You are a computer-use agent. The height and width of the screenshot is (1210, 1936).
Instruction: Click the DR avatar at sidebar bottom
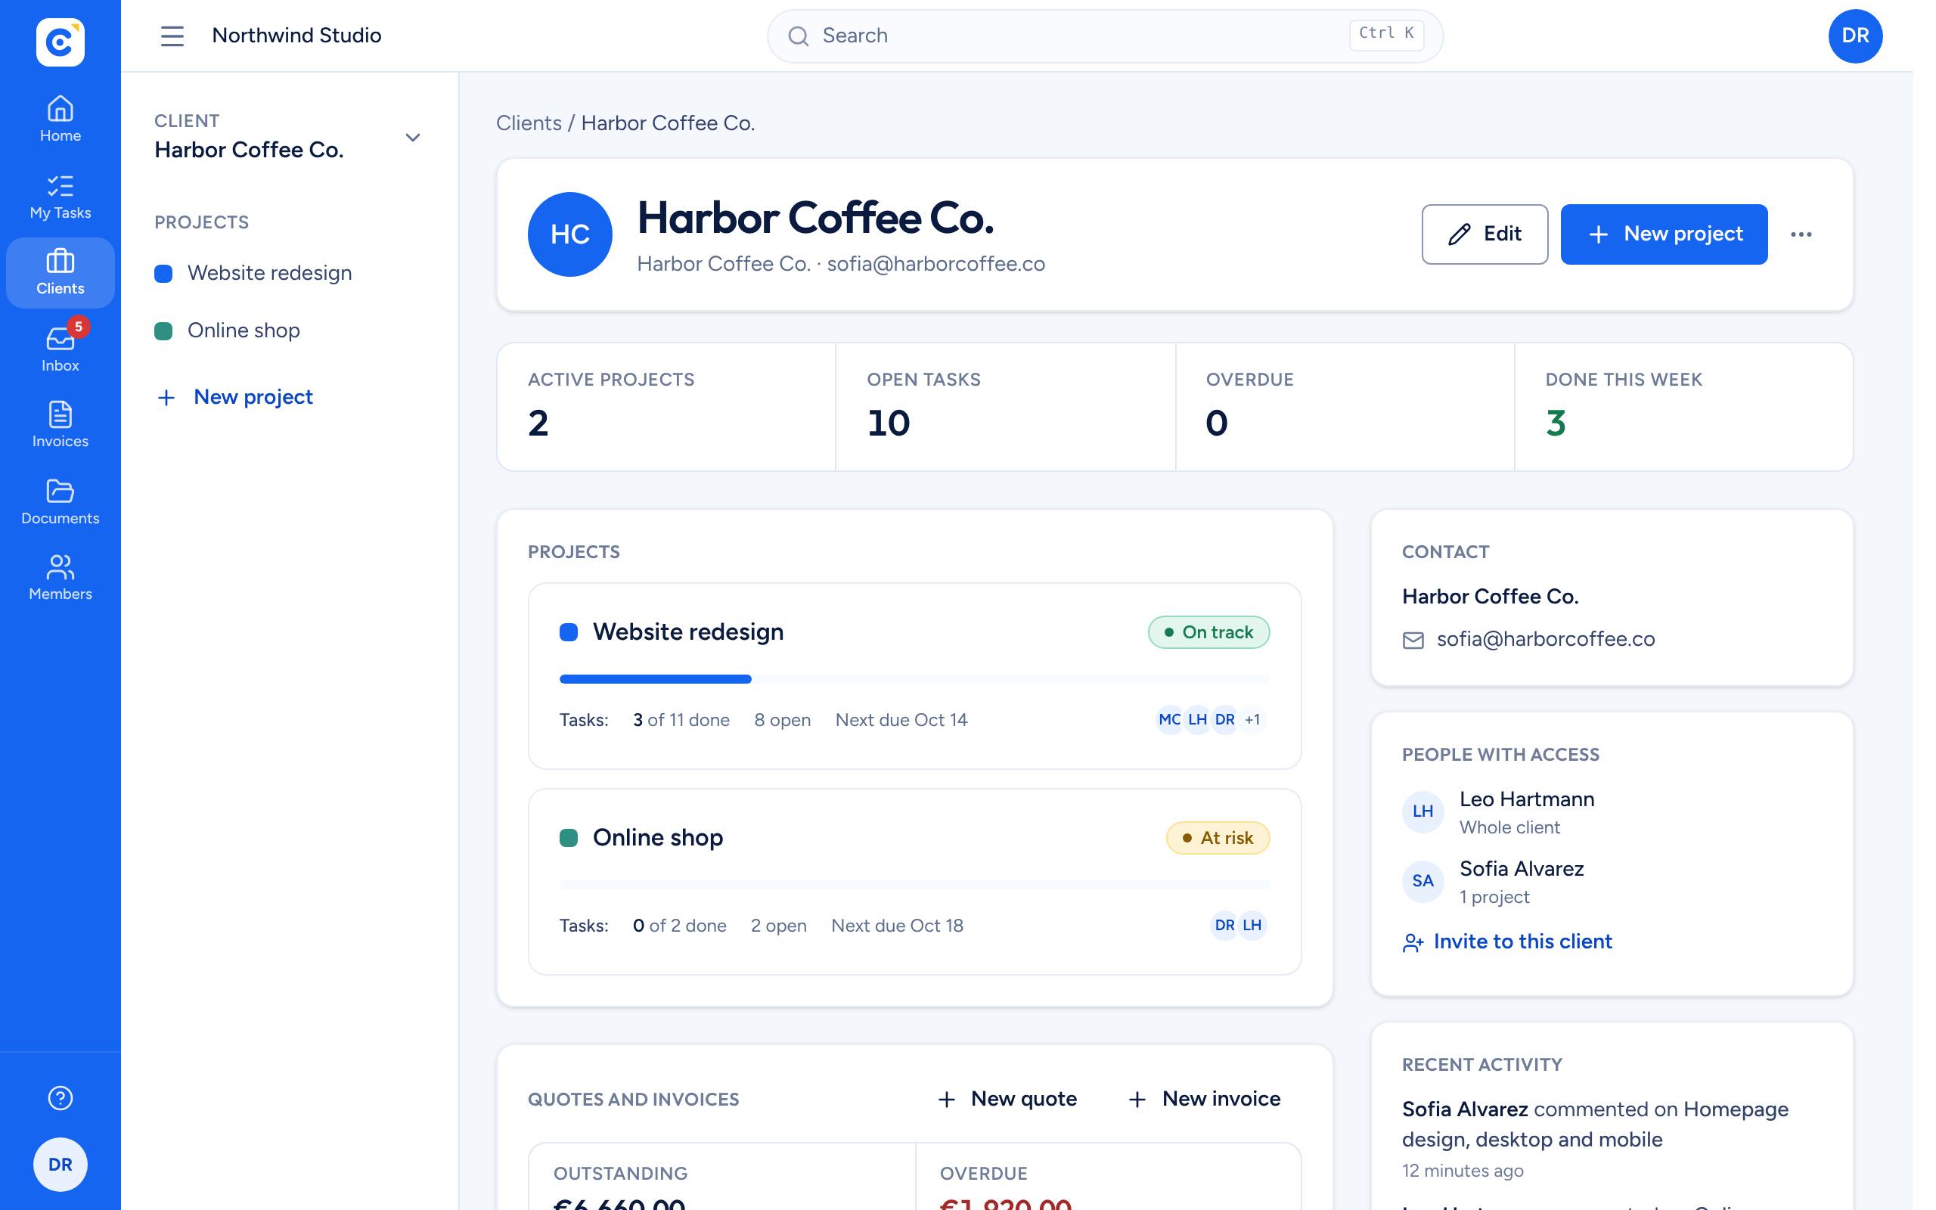[x=60, y=1165]
